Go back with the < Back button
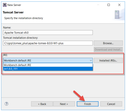Viewport: 126px width, 111px height. pos(42,104)
